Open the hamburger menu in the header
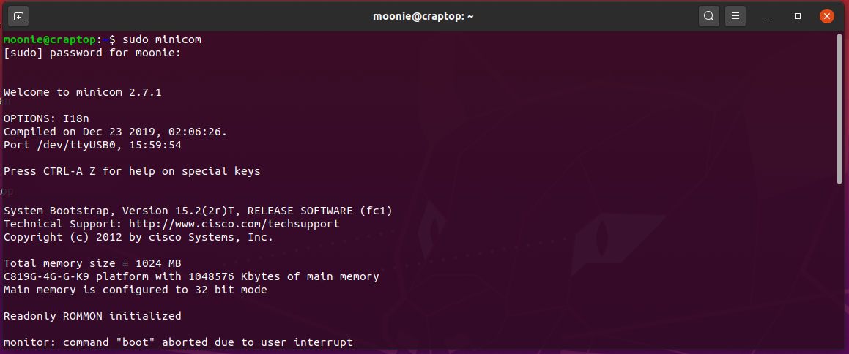This screenshot has width=849, height=354. point(735,16)
